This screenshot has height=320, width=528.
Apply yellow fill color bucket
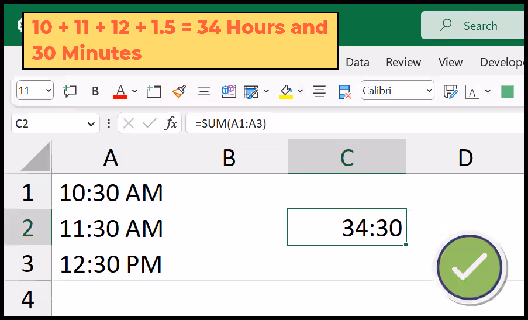[x=286, y=91]
